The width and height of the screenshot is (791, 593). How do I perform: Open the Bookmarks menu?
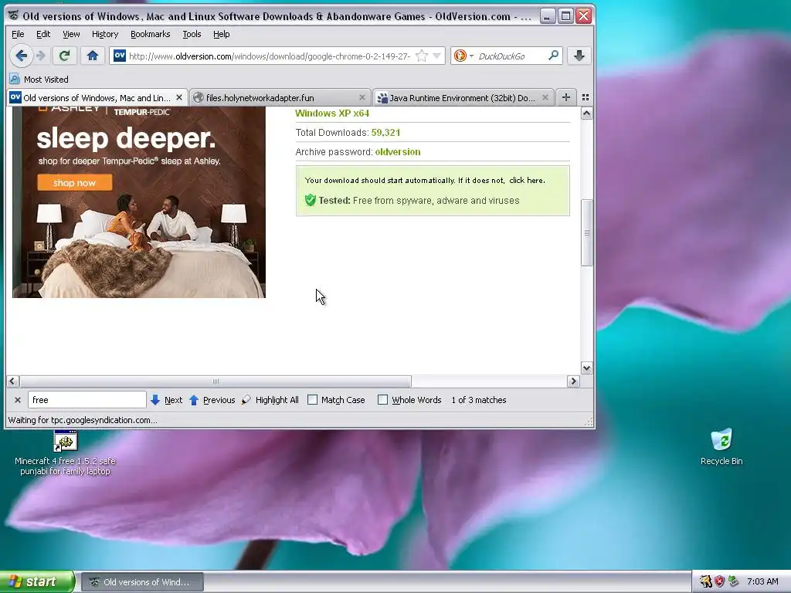click(151, 34)
